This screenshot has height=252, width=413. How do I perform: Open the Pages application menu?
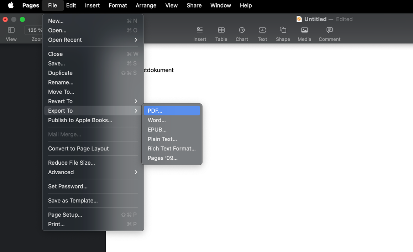(x=31, y=5)
